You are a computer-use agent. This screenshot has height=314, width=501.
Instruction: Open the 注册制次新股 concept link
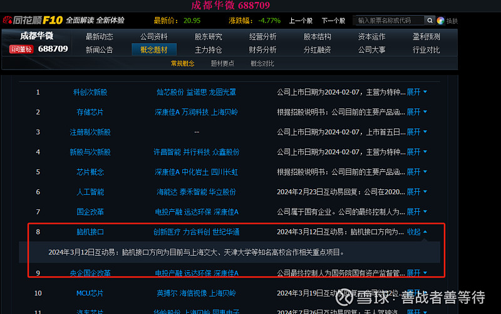click(x=90, y=132)
